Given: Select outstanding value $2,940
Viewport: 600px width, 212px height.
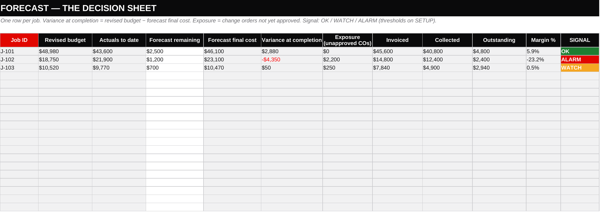Looking at the screenshot, I should (499, 68).
